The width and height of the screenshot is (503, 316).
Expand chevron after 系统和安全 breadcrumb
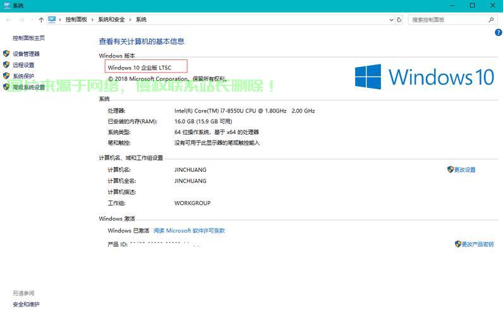(x=130, y=20)
